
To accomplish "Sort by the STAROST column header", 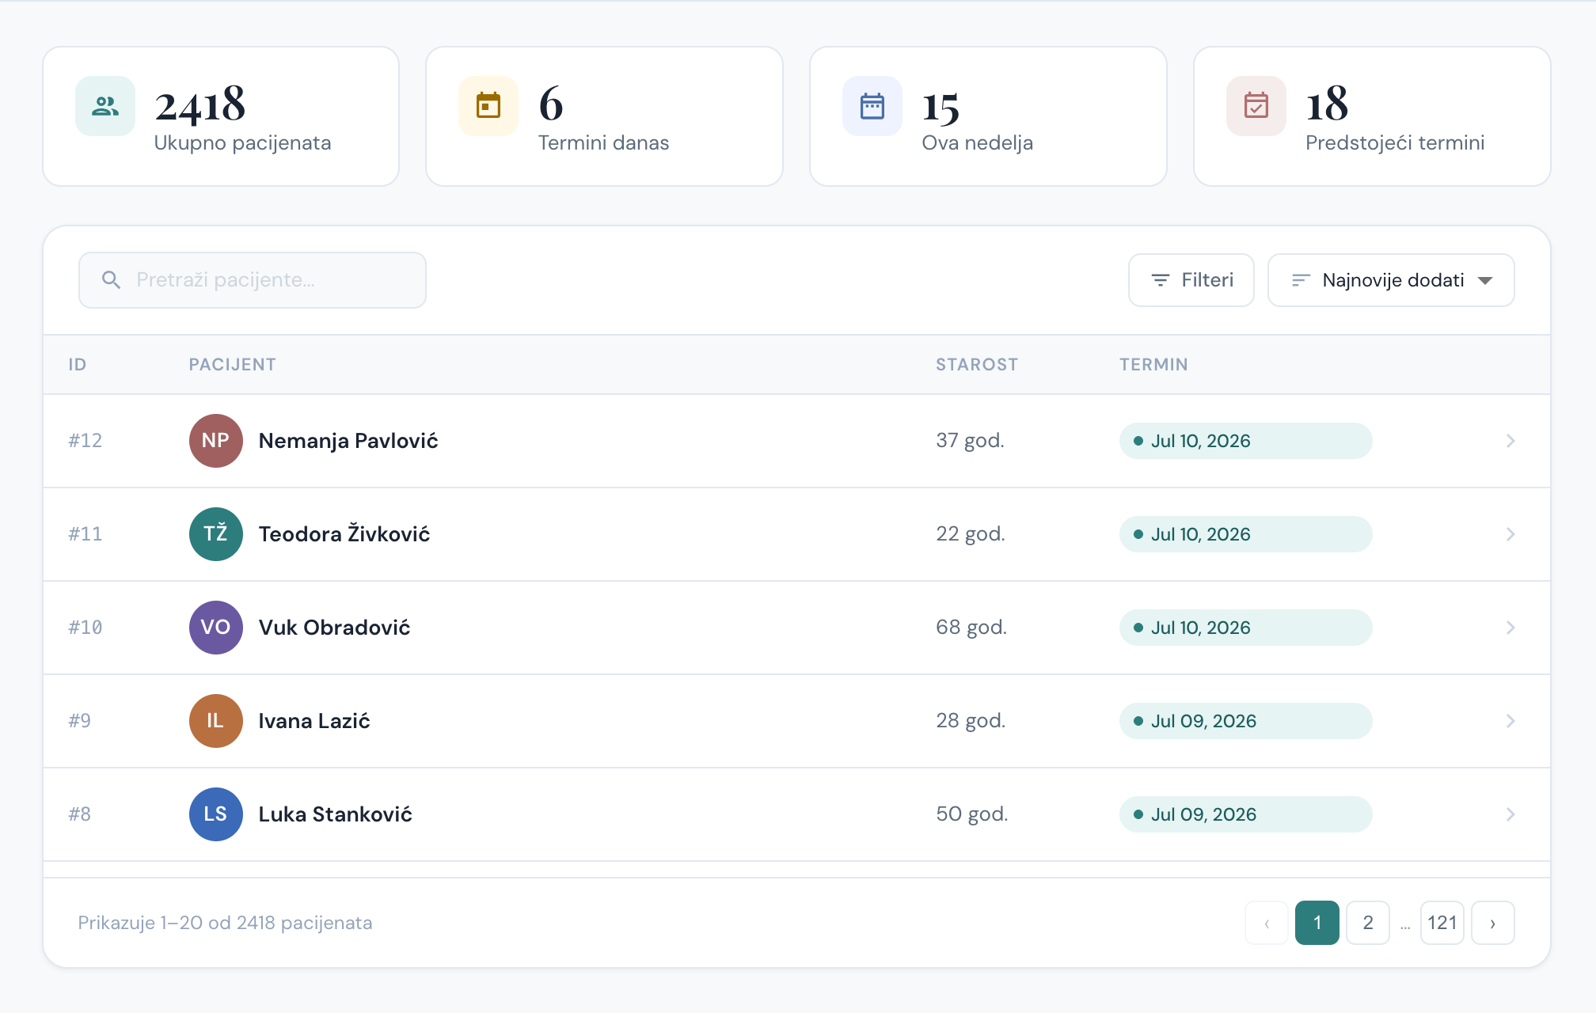I will click(x=977, y=365).
